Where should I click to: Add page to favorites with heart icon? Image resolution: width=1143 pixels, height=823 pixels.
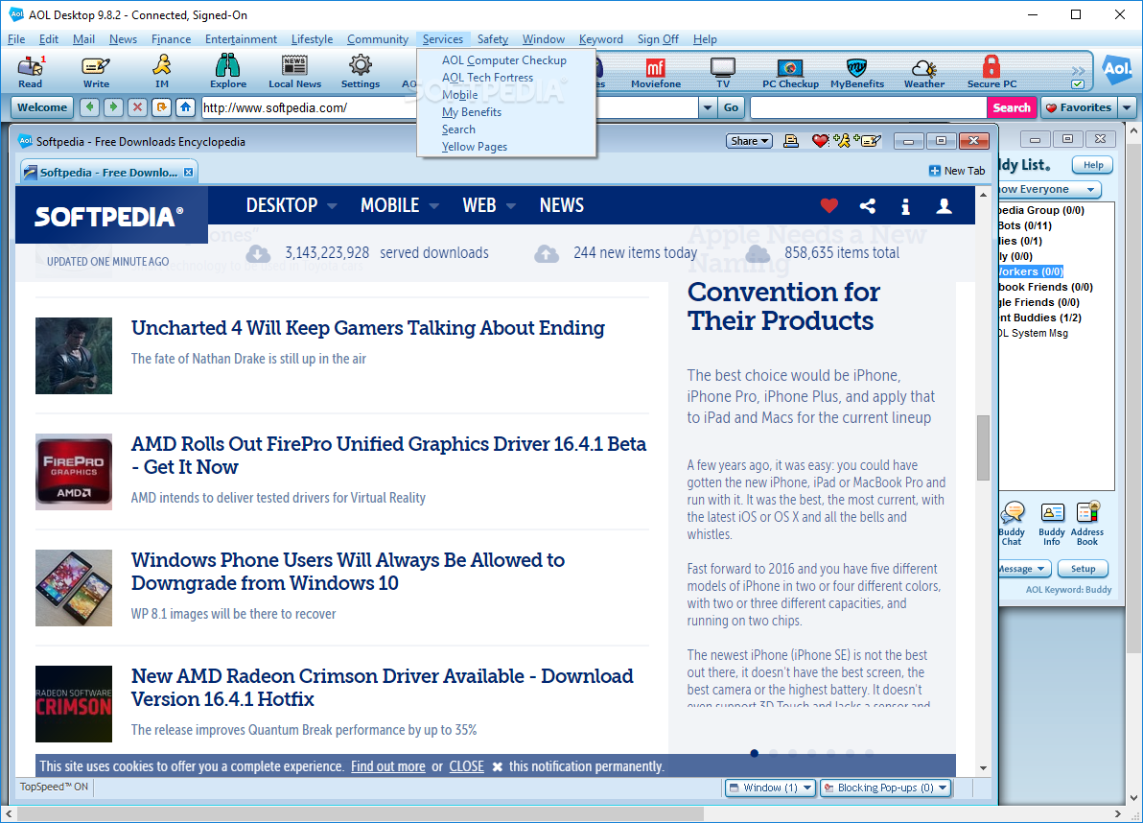[x=820, y=141]
